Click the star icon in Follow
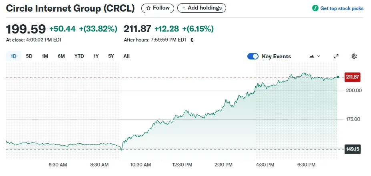The width and height of the screenshot is (371, 176). point(148,8)
